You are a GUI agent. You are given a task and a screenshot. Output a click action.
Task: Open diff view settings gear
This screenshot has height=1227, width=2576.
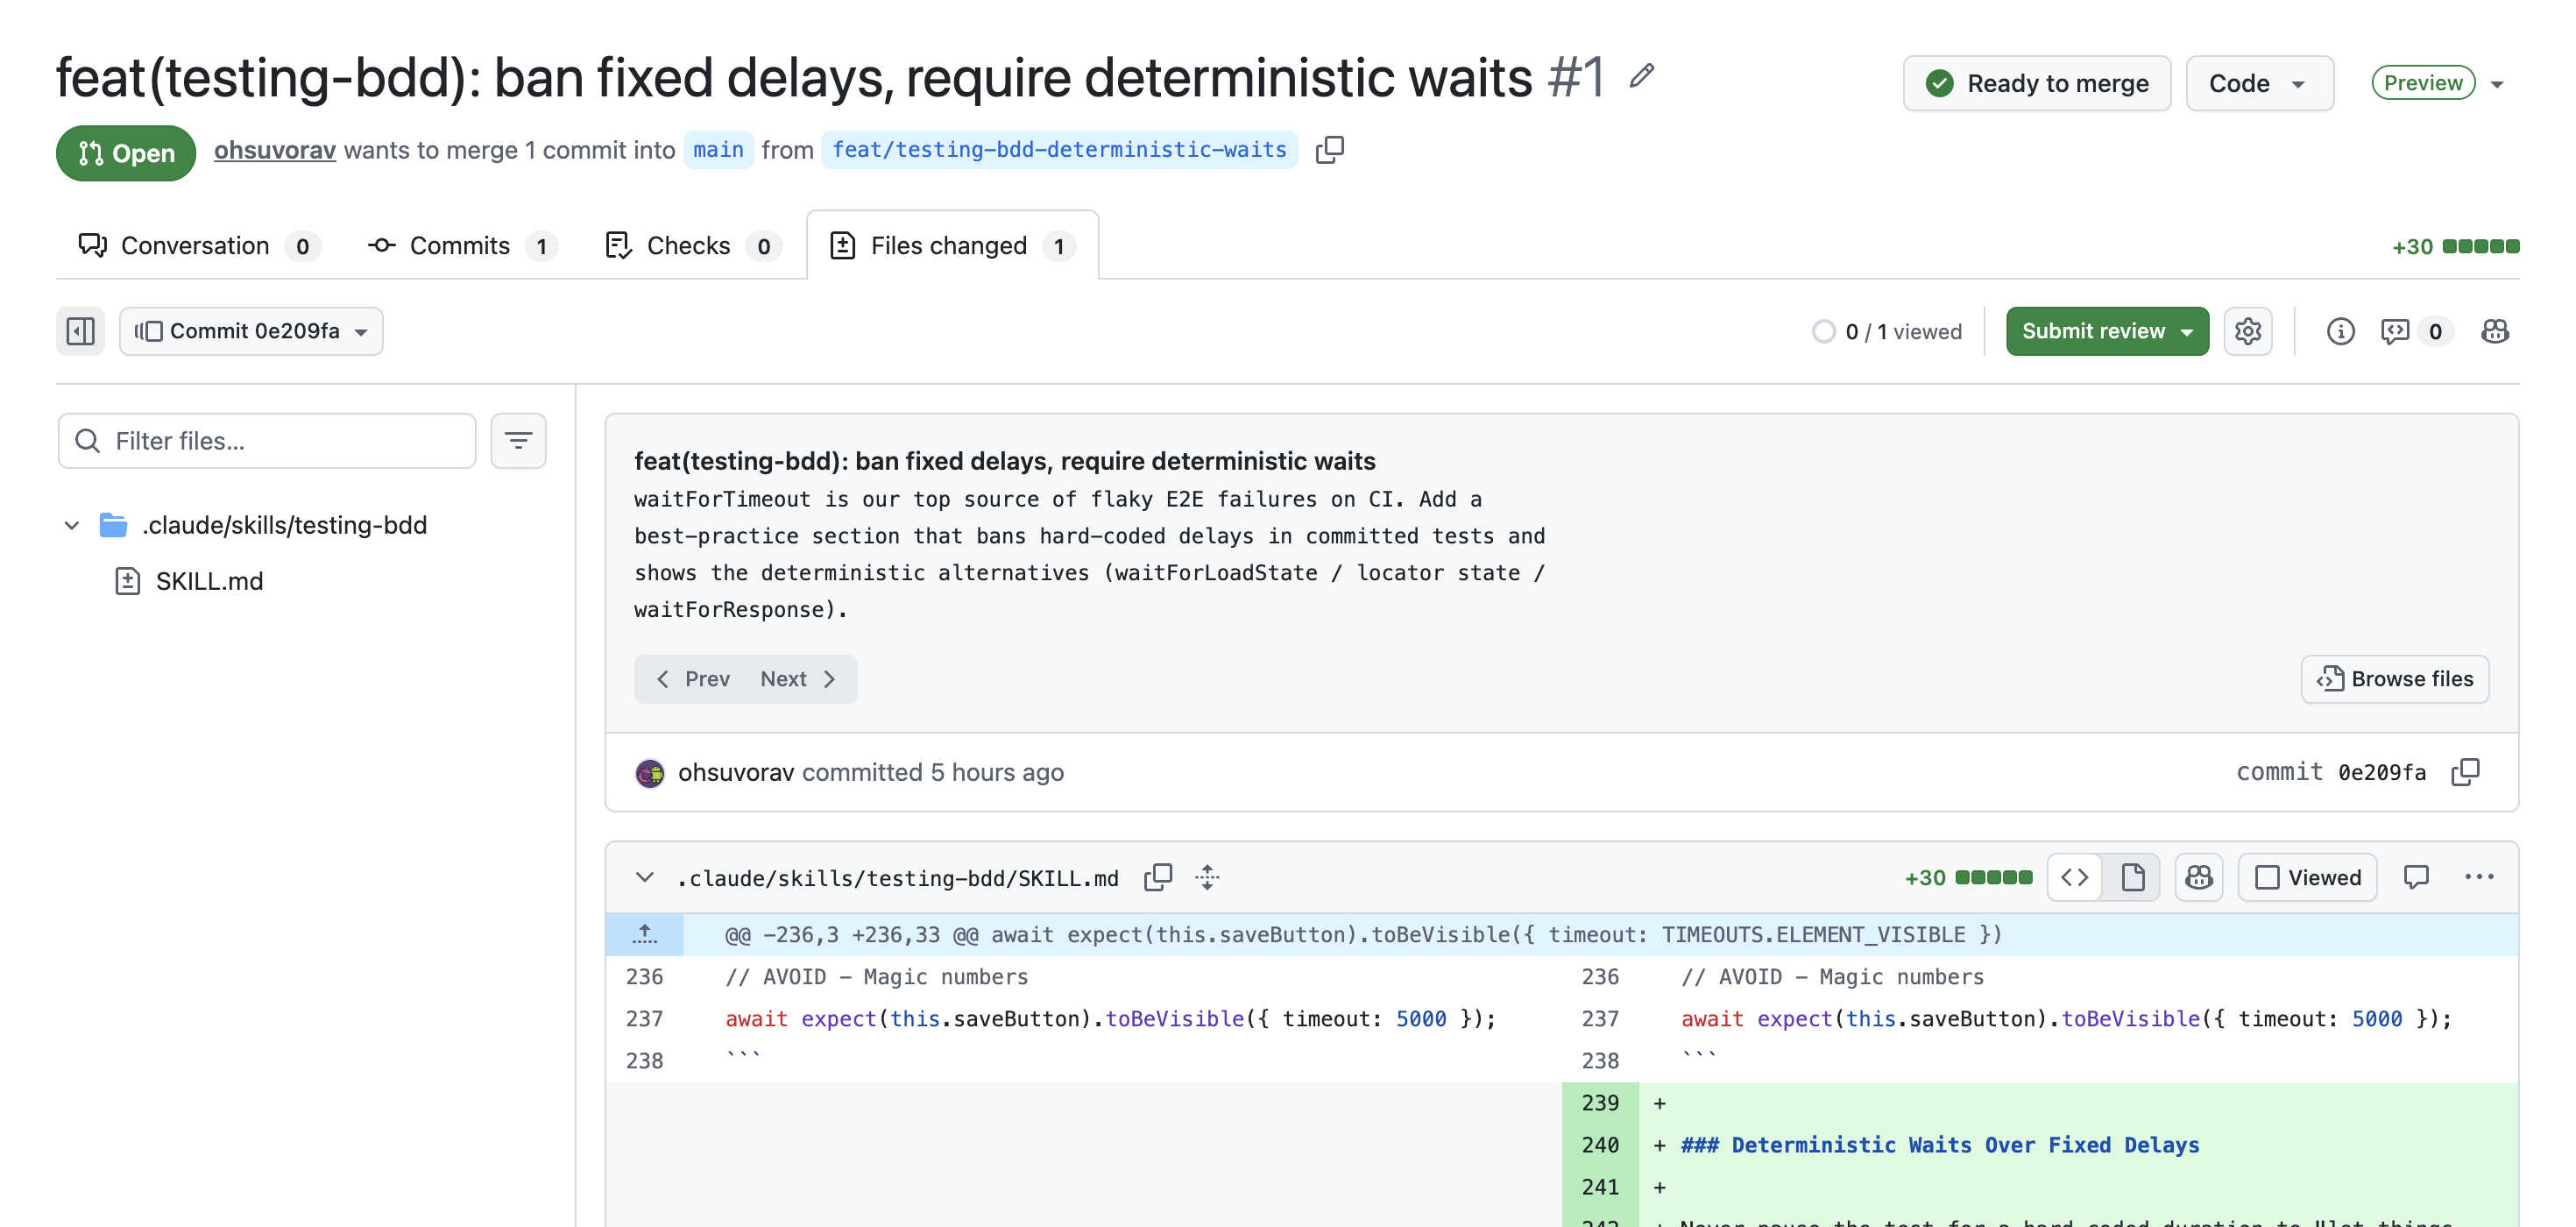tap(2247, 331)
